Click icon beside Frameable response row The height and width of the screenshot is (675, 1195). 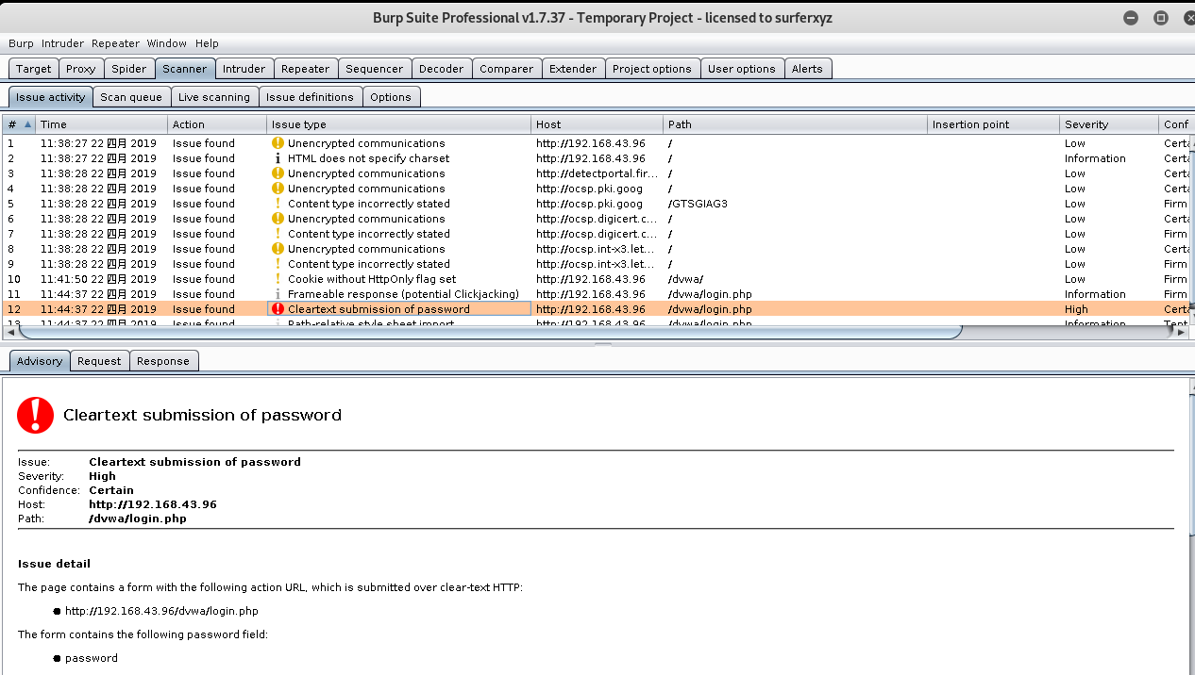coord(278,294)
